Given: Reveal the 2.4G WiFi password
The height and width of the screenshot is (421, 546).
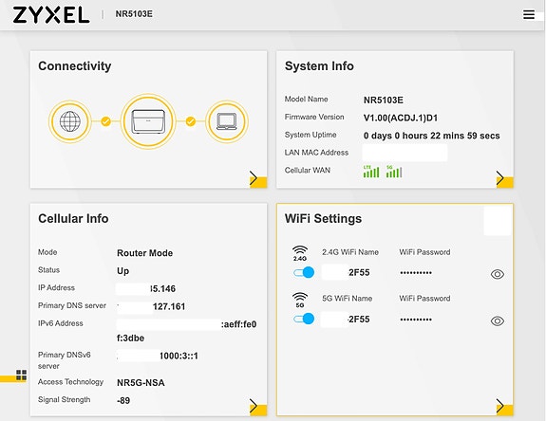Looking at the screenshot, I should point(498,274).
